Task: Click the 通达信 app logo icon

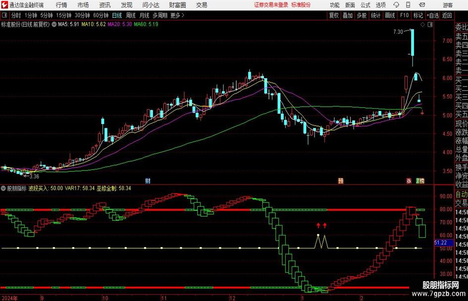Action: [4, 5]
